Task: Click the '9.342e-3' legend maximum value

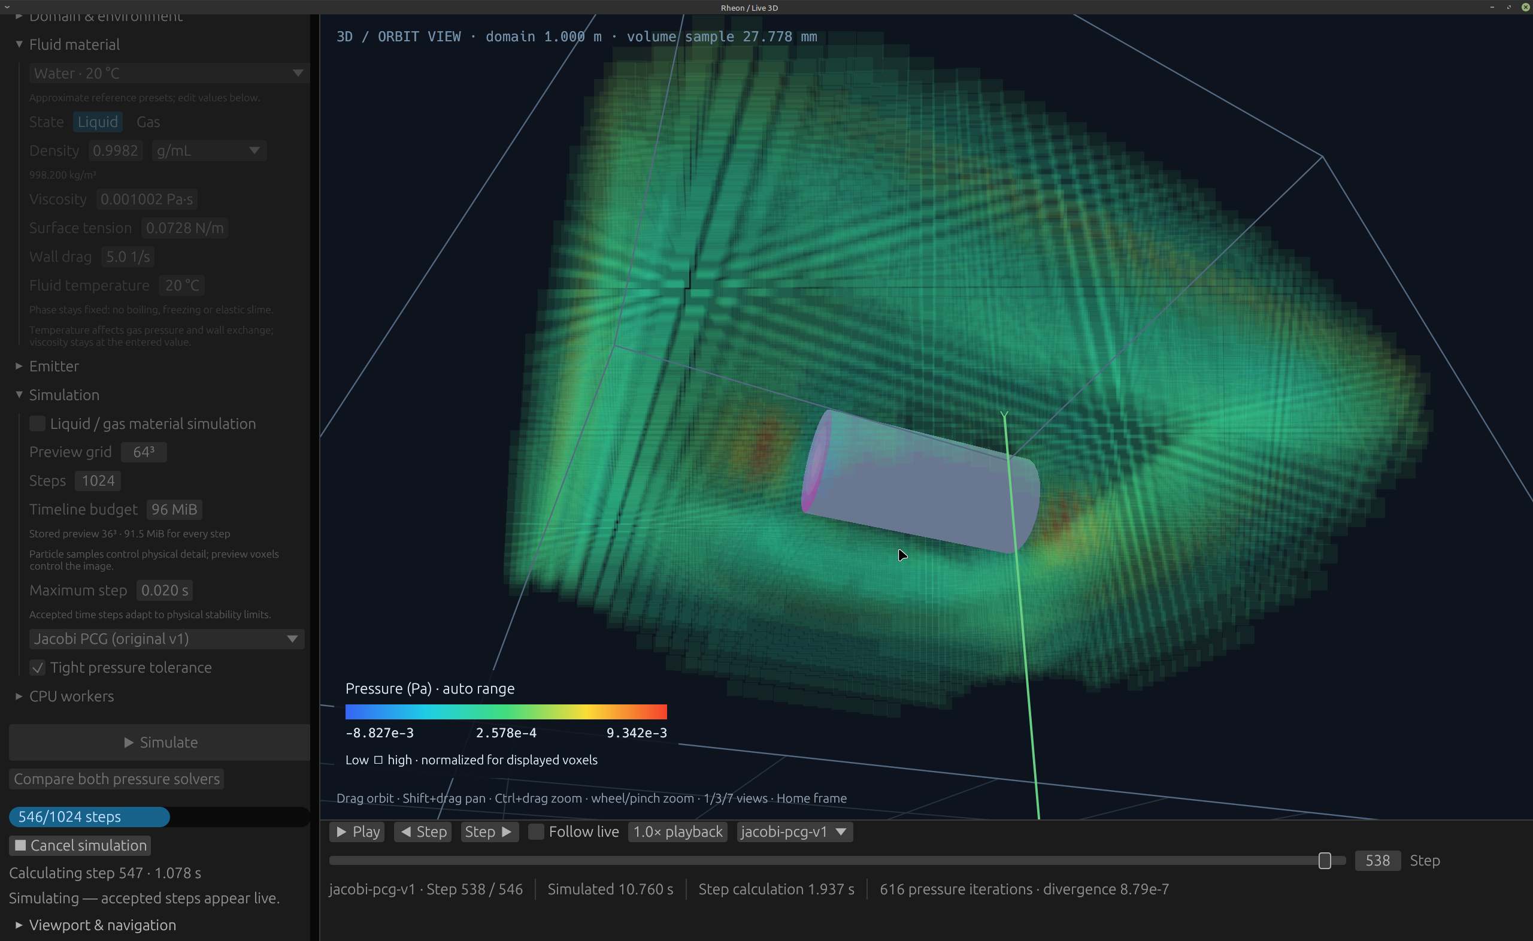Action: pos(637,733)
